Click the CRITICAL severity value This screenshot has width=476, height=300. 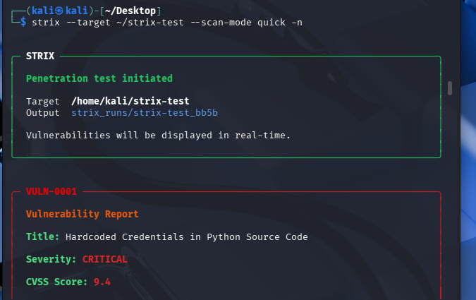(x=105, y=259)
